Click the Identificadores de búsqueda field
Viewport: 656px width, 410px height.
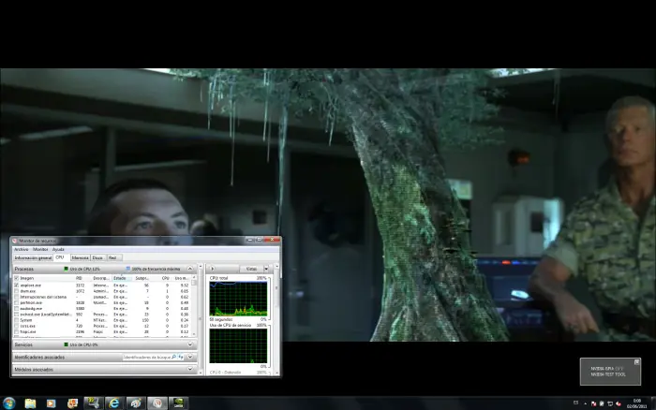tap(147, 357)
